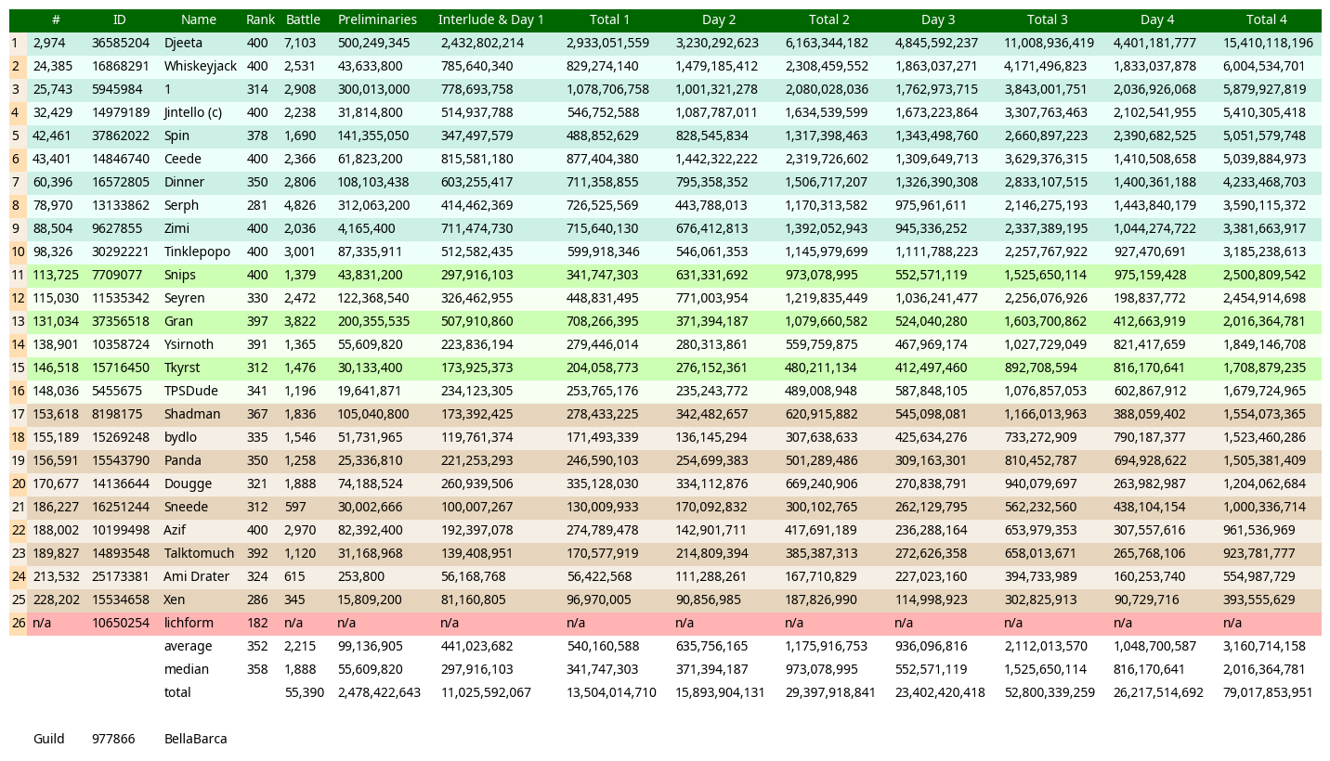
Task: Click the name 'Tkyrst'
Action: pos(182,368)
